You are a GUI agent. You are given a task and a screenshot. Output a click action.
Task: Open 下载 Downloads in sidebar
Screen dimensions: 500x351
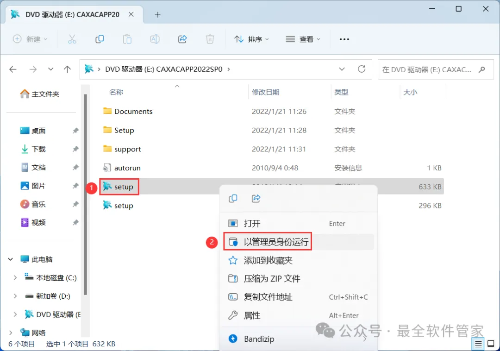[33, 149]
